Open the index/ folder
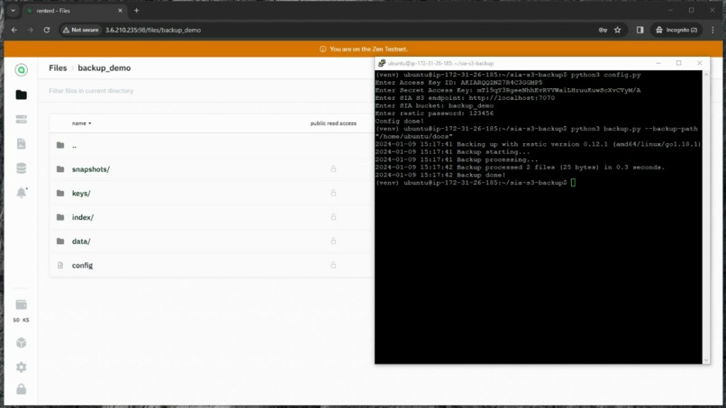This screenshot has height=408, width=726. click(82, 217)
